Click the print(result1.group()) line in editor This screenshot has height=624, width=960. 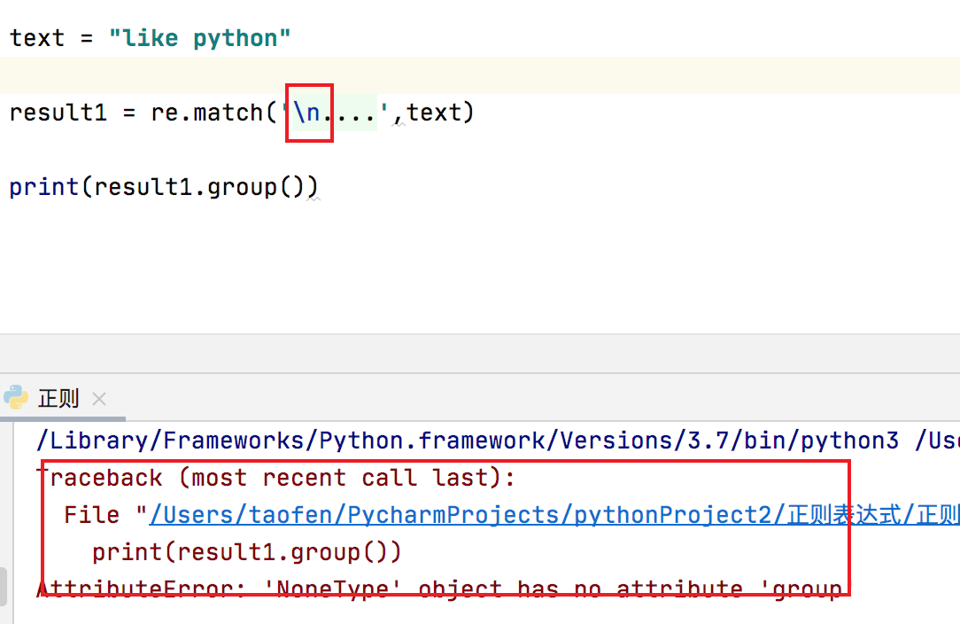tap(164, 187)
